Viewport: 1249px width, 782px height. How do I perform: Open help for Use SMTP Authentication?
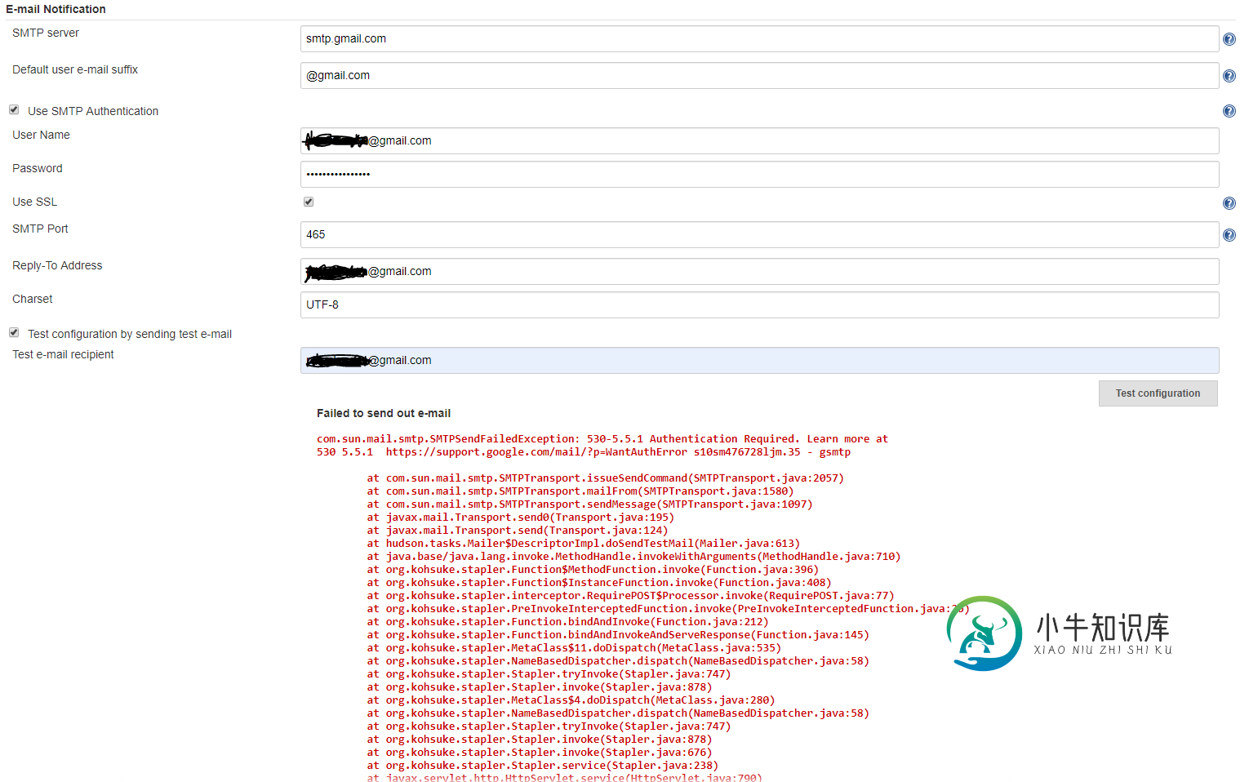coord(1229,111)
